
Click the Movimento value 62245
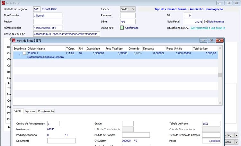[x=51, y=129]
